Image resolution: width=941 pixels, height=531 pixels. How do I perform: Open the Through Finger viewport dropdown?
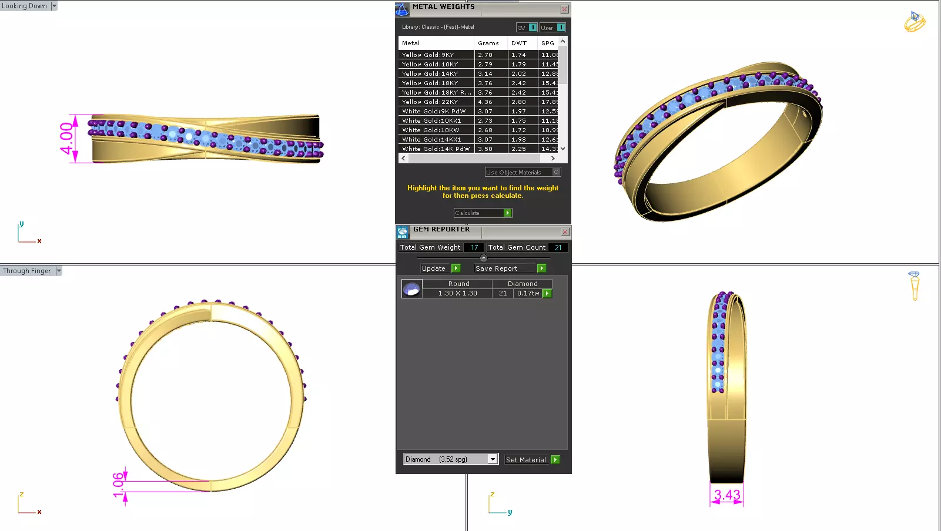(58, 271)
